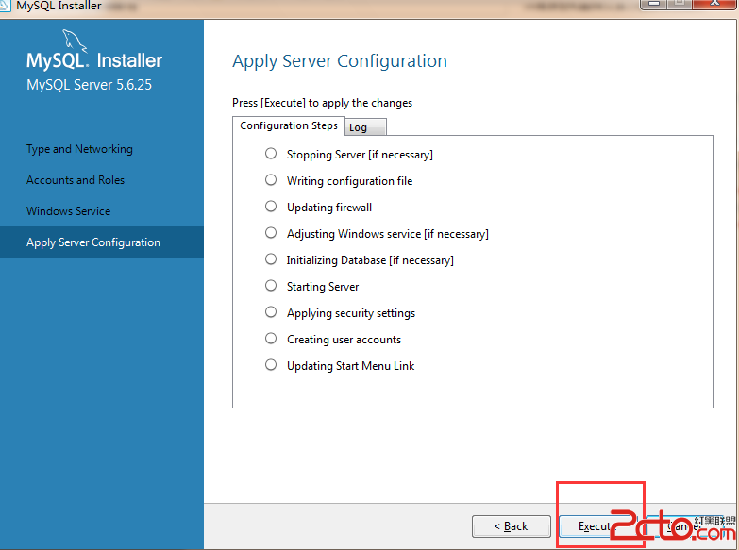This screenshot has height=550, width=739.
Task: Select Adjusting Windows service step radio
Action: pos(271,233)
